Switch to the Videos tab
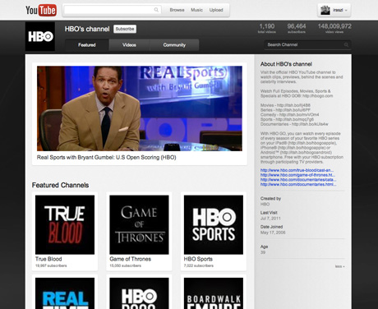The image size is (378, 309). (129, 45)
